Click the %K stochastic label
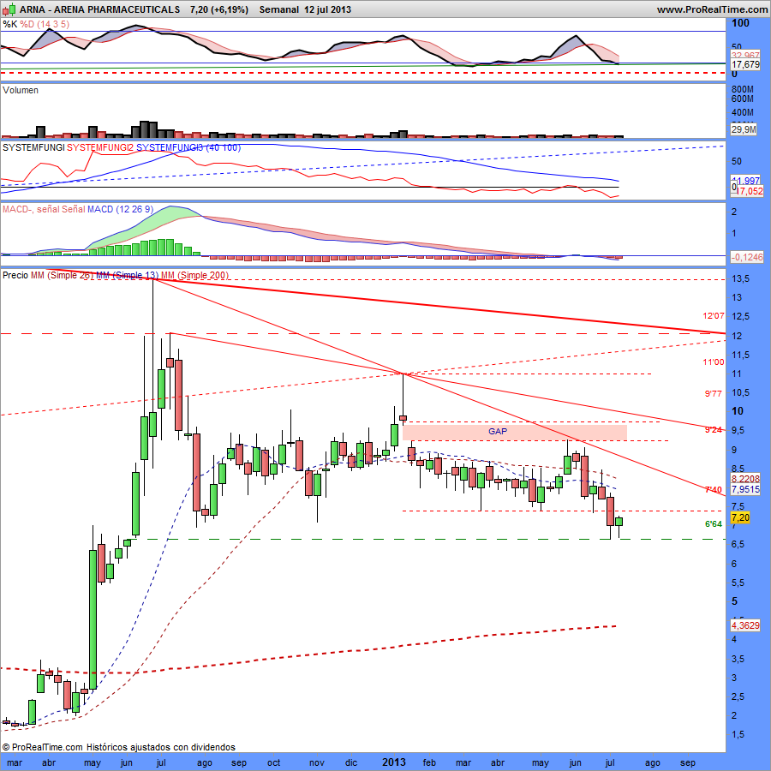The image size is (771, 771). click(x=9, y=24)
